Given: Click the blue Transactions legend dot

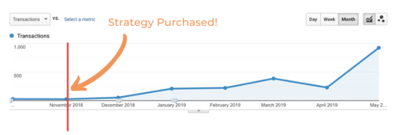Looking at the screenshot, I should pos(12,36).
